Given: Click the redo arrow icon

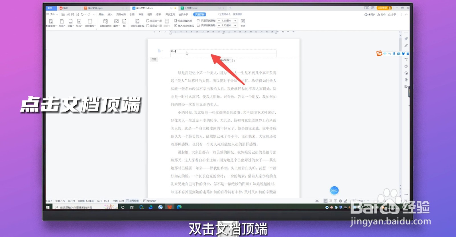Looking at the screenshot, I should click(89, 14).
